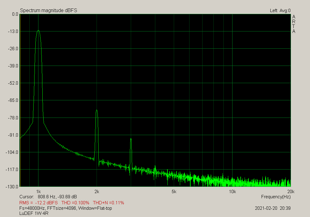The width and height of the screenshot is (310, 217).
Task: Click the 'LuDEF 1W 4R' caption
Action: (x=34, y=213)
